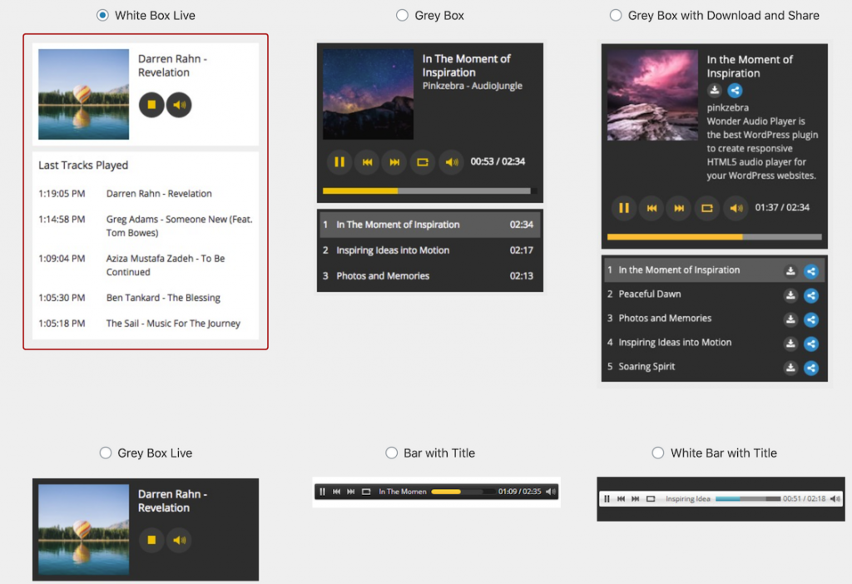Mute audio in the White Box Live player
The width and height of the screenshot is (852, 584).
pos(179,106)
